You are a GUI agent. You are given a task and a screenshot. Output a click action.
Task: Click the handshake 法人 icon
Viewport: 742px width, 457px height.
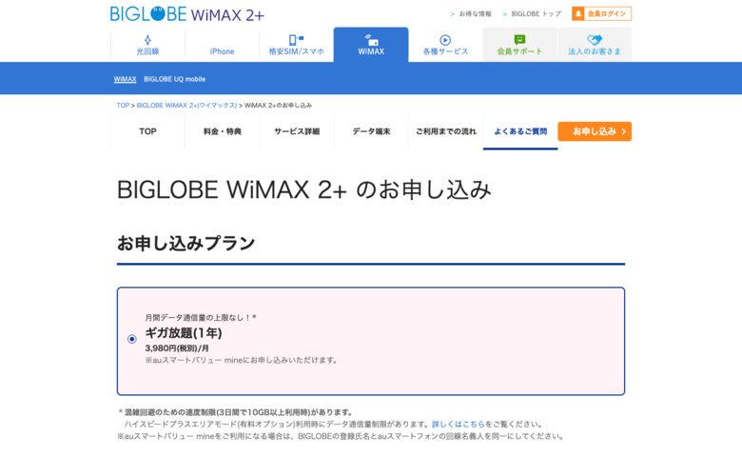click(595, 40)
